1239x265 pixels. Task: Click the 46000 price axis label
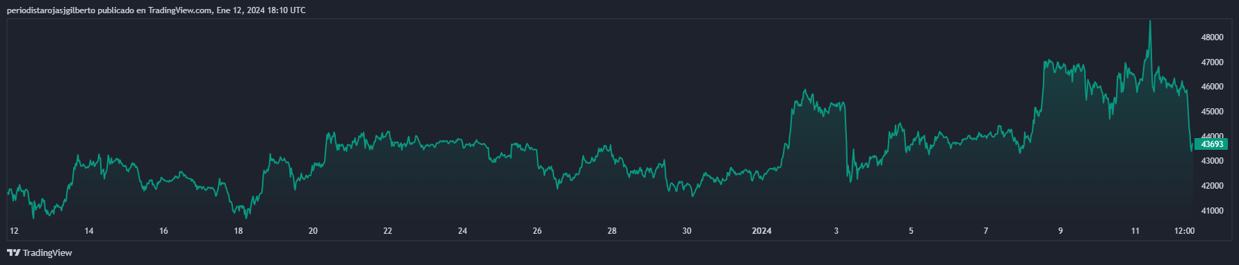click(x=1213, y=87)
